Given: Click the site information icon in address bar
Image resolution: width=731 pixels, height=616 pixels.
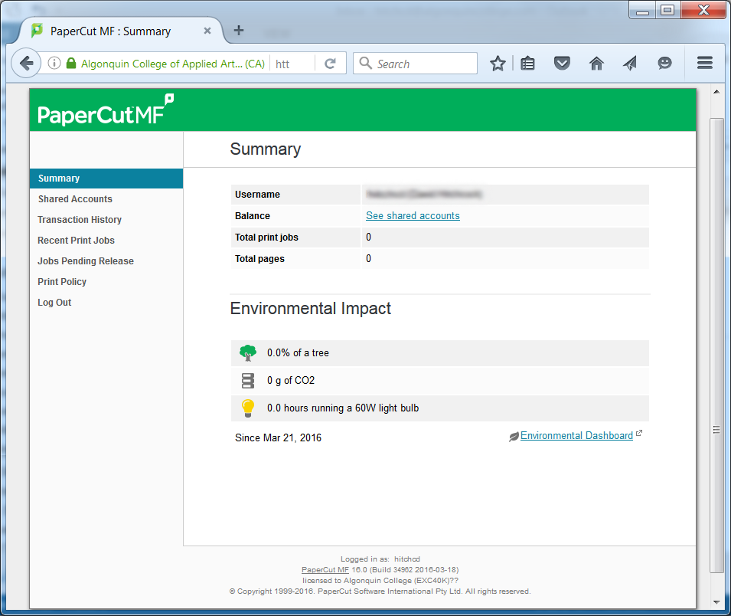Looking at the screenshot, I should click(54, 64).
